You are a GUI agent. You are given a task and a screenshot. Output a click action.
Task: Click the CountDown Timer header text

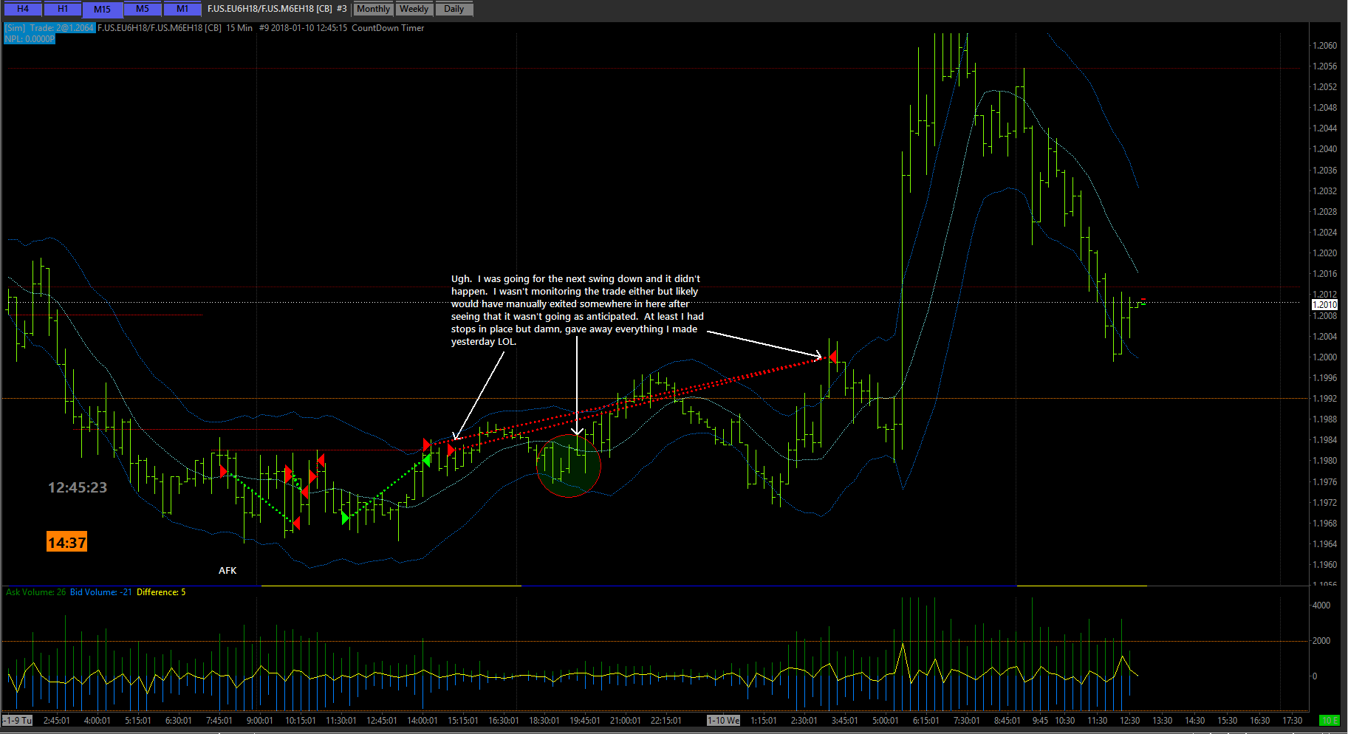(x=388, y=28)
